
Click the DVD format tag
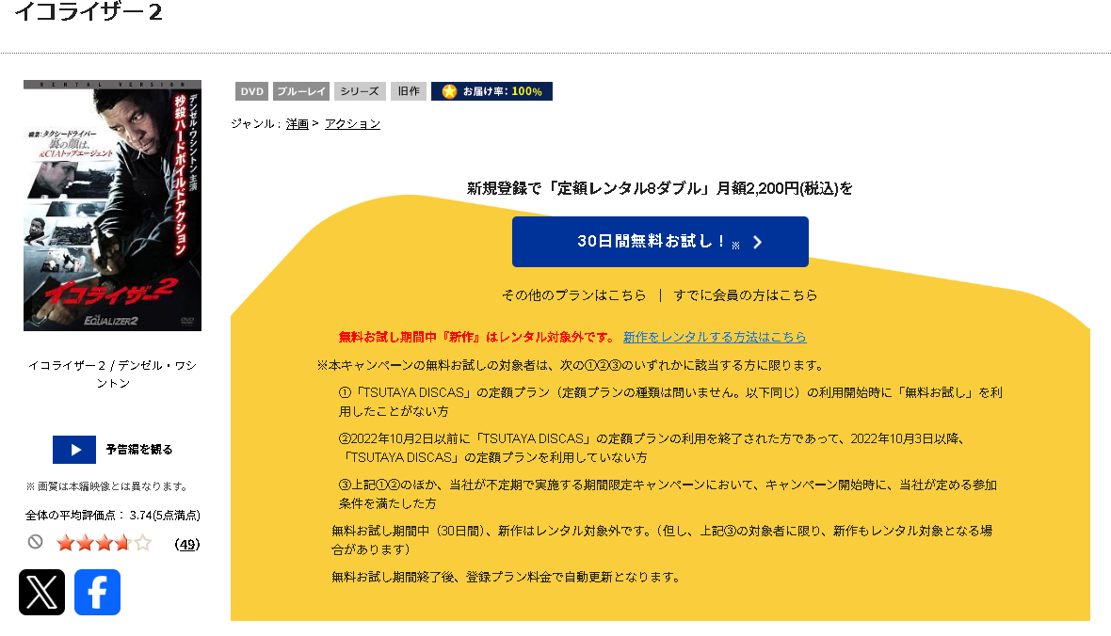[251, 91]
